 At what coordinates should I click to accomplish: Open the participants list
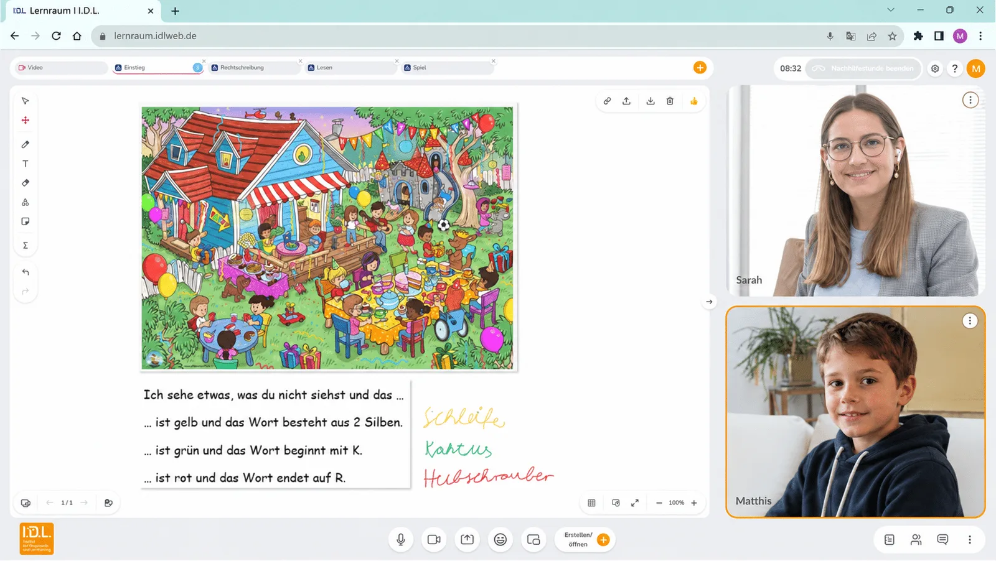click(x=916, y=539)
